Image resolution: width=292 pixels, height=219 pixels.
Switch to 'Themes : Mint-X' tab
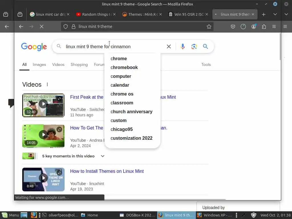coord(142,14)
